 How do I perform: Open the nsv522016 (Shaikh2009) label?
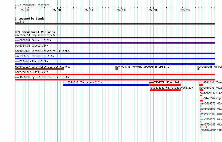pyautogui.click(x=31, y=61)
